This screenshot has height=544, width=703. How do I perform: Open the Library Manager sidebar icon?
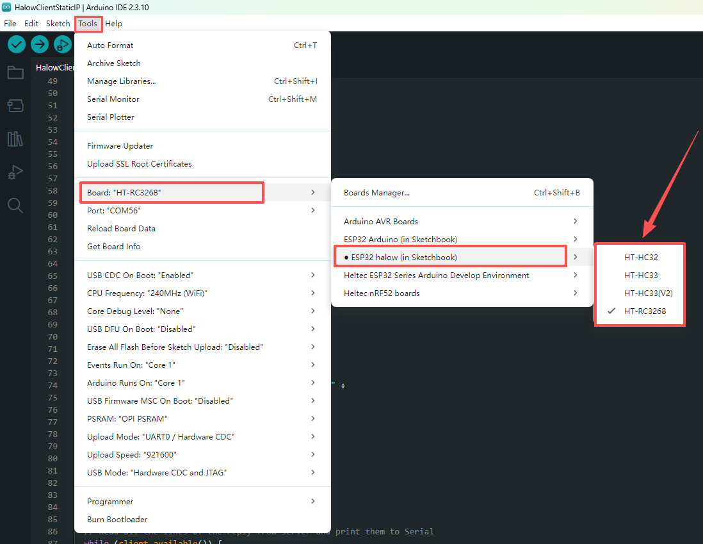pos(15,138)
